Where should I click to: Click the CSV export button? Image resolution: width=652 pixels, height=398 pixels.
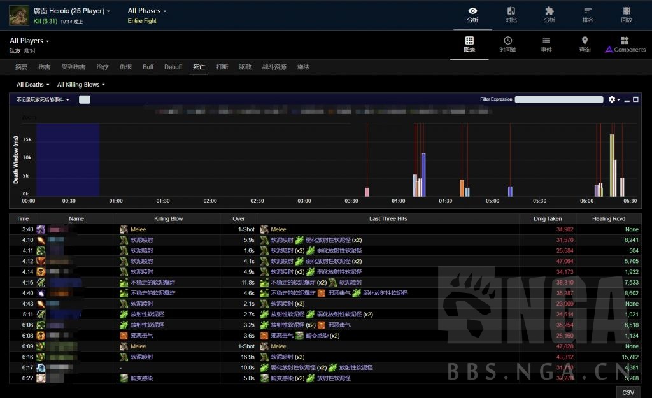point(628,392)
